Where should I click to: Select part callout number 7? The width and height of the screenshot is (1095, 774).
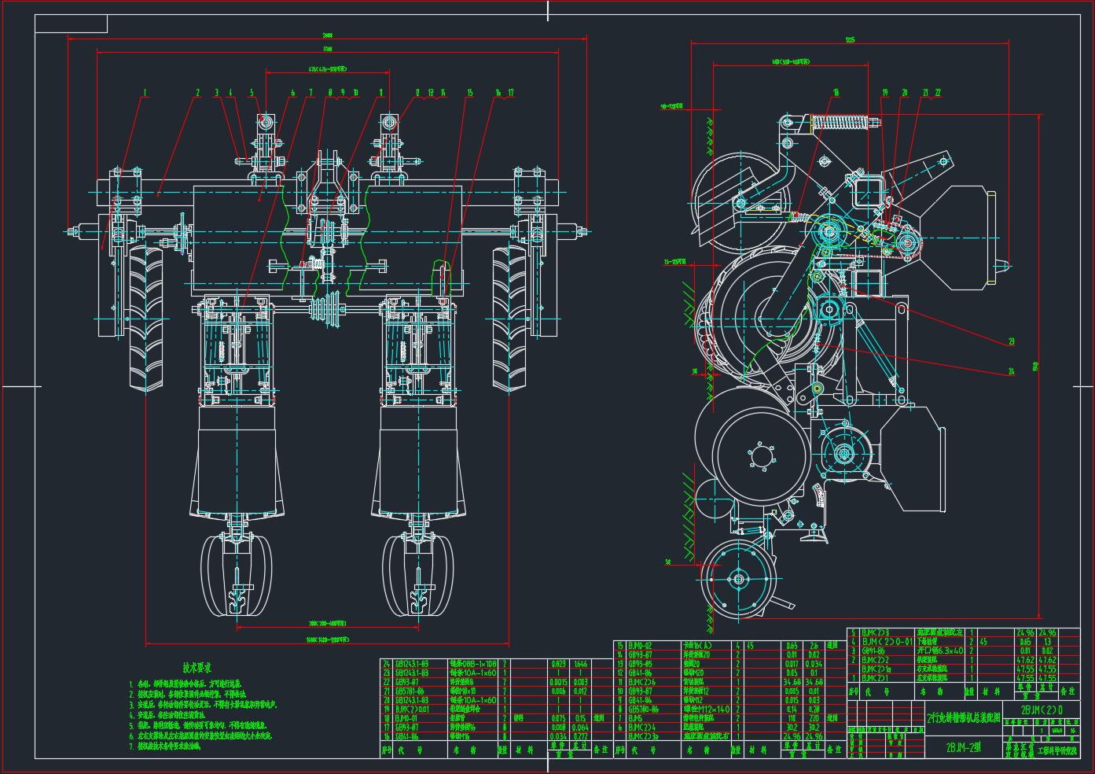coord(310,93)
